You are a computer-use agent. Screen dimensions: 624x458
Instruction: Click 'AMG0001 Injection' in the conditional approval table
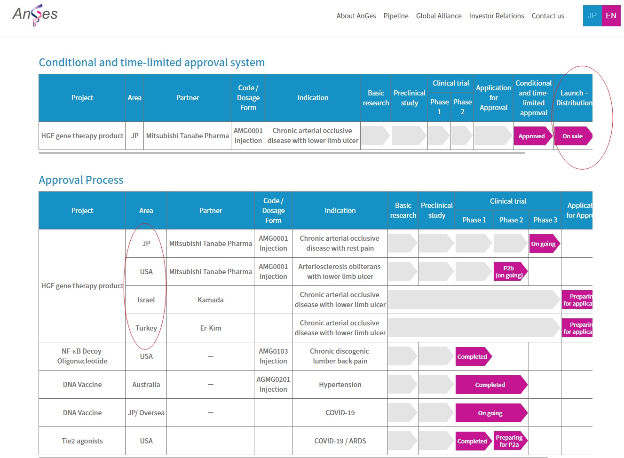click(248, 135)
